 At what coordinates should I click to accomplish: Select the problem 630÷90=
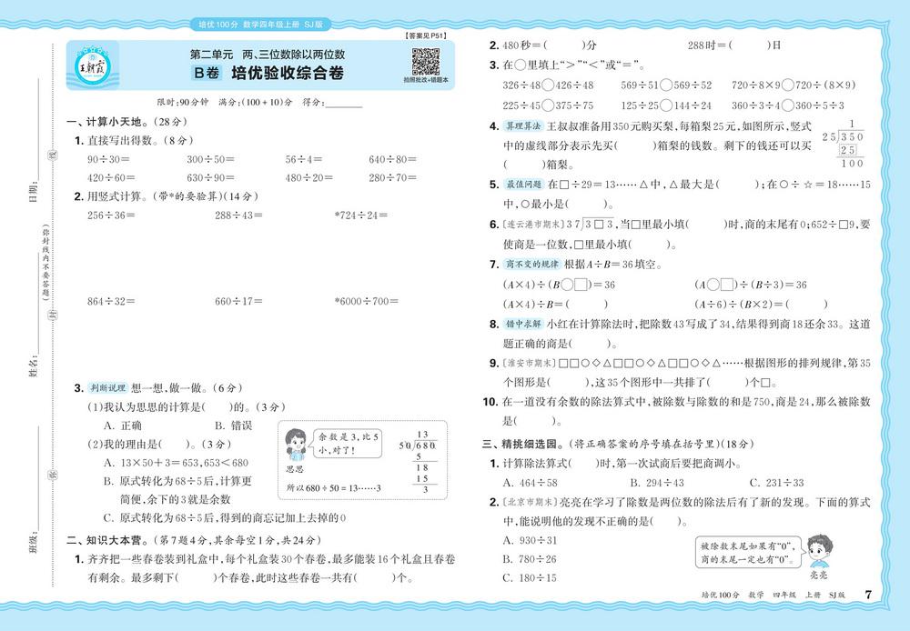tap(211, 177)
